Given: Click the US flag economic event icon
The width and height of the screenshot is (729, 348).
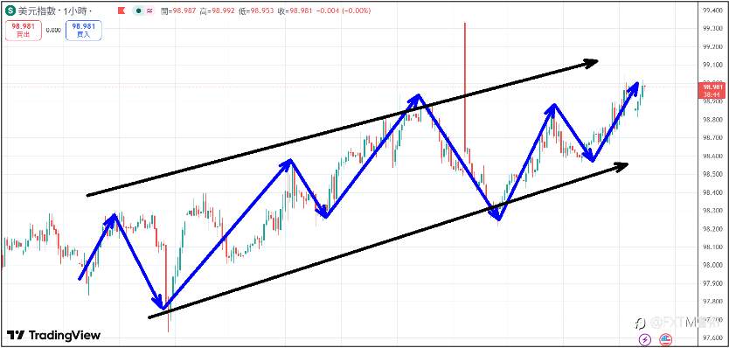Looking at the screenshot, I should (665, 339).
